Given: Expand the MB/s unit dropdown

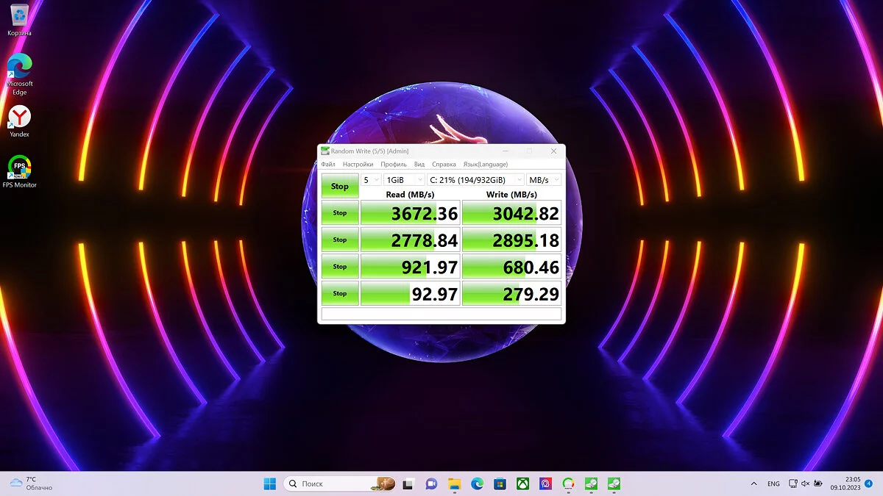Looking at the screenshot, I should click(544, 180).
